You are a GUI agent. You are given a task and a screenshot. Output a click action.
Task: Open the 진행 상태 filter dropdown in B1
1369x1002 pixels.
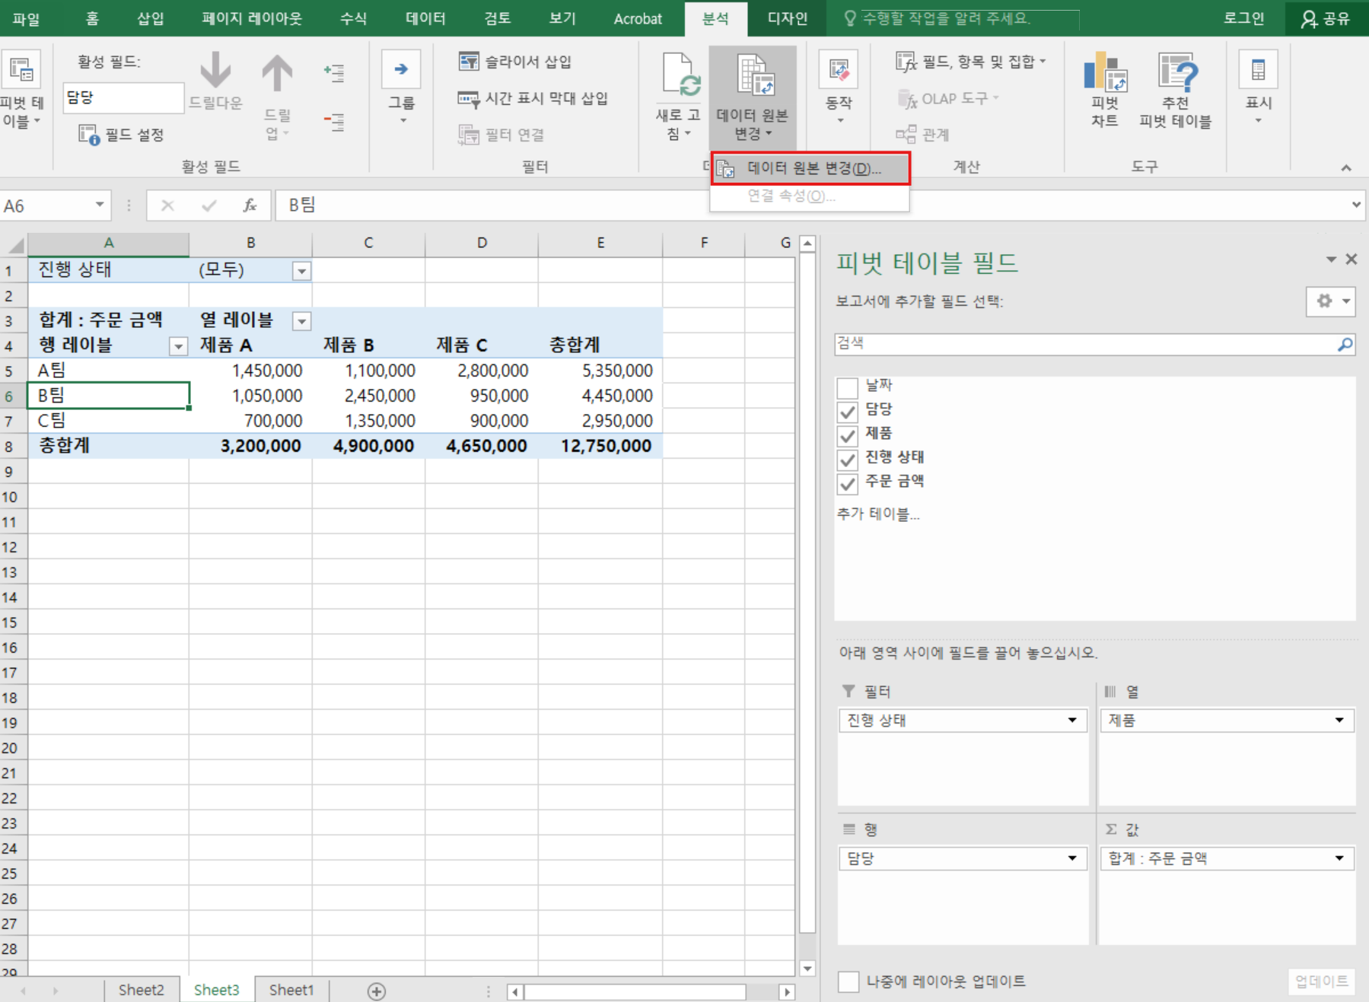tap(301, 271)
